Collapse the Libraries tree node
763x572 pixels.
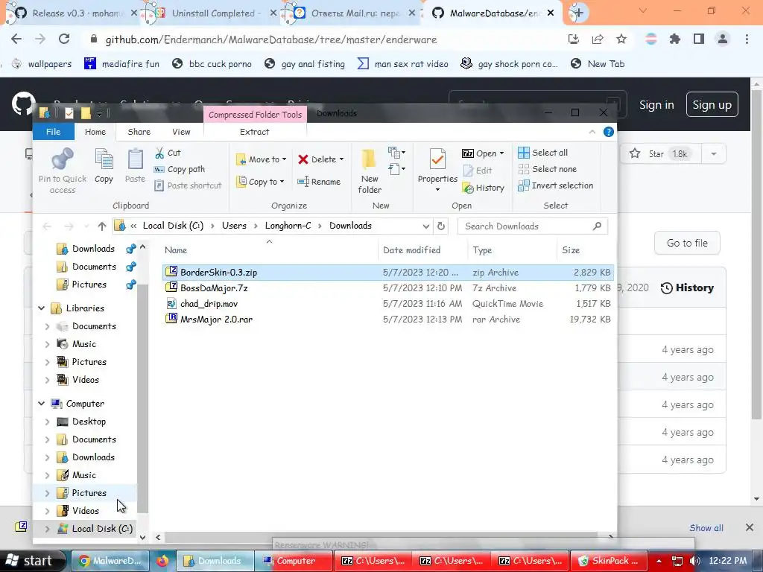tap(42, 308)
